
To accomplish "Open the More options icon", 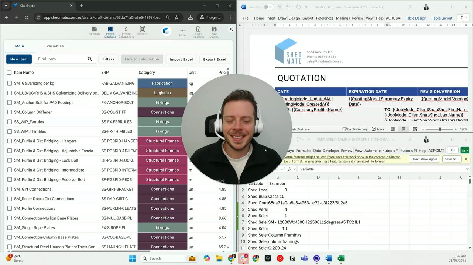I will click(x=182, y=33).
